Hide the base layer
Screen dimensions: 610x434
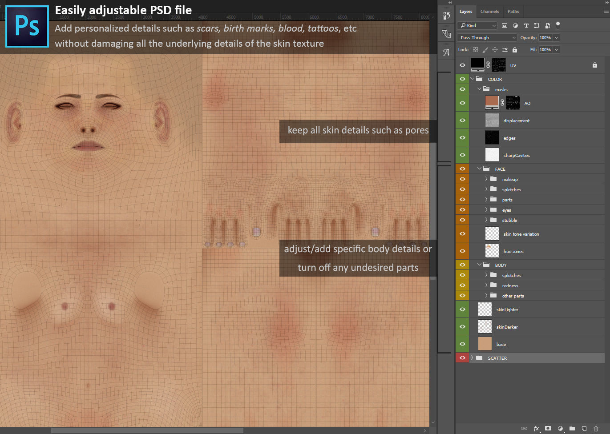(462, 344)
